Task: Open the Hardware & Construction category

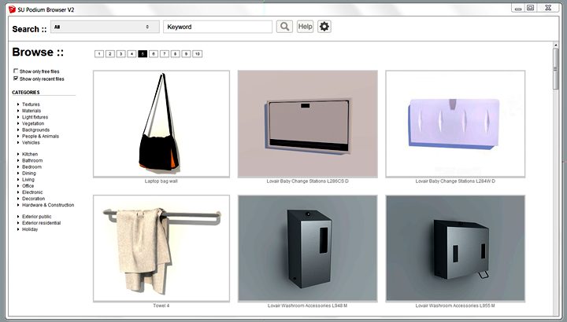Action: [48, 205]
